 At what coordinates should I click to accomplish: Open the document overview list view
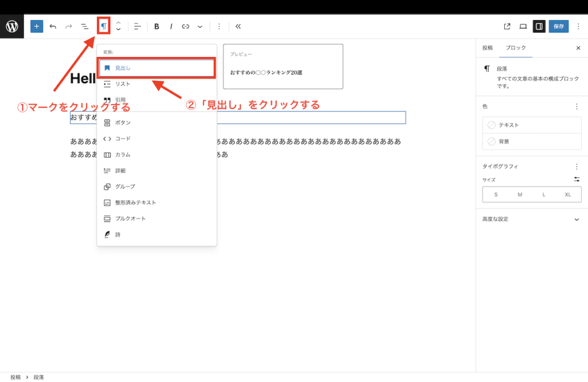84,26
